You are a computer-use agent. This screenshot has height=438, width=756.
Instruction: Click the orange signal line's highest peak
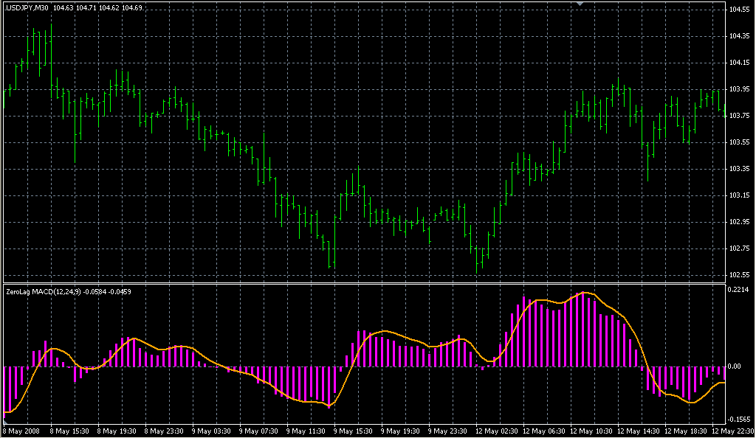point(585,293)
